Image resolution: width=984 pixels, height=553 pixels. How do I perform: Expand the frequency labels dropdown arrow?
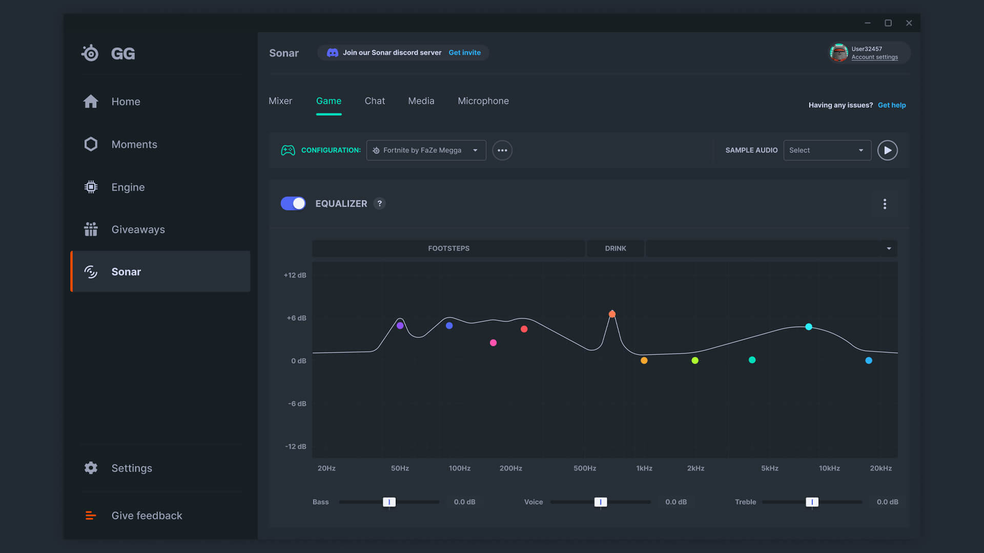pyautogui.click(x=889, y=249)
